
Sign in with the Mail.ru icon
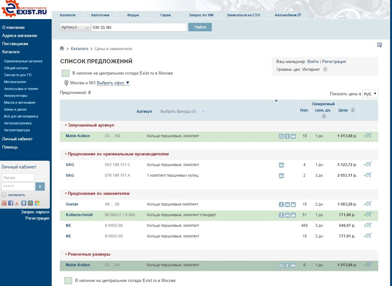click(30, 203)
